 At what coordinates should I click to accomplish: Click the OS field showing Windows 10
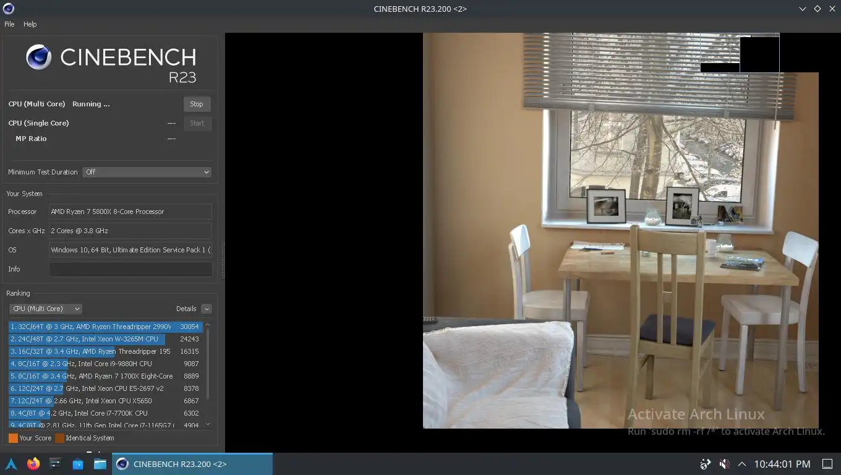[130, 250]
